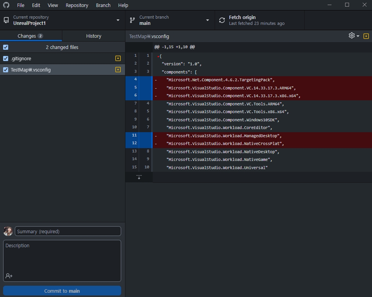Click the Windows10SDK component line
Viewport: 372px width, 297px height.
pyautogui.click(x=262, y=120)
